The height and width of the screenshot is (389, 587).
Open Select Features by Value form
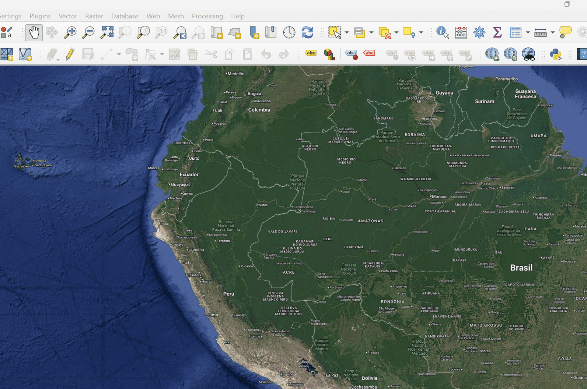click(359, 32)
